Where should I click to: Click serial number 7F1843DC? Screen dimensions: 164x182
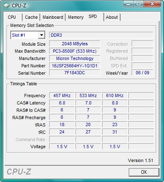coord(75,73)
